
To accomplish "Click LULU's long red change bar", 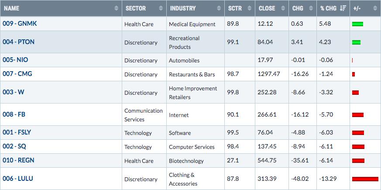I will tap(365, 179).
